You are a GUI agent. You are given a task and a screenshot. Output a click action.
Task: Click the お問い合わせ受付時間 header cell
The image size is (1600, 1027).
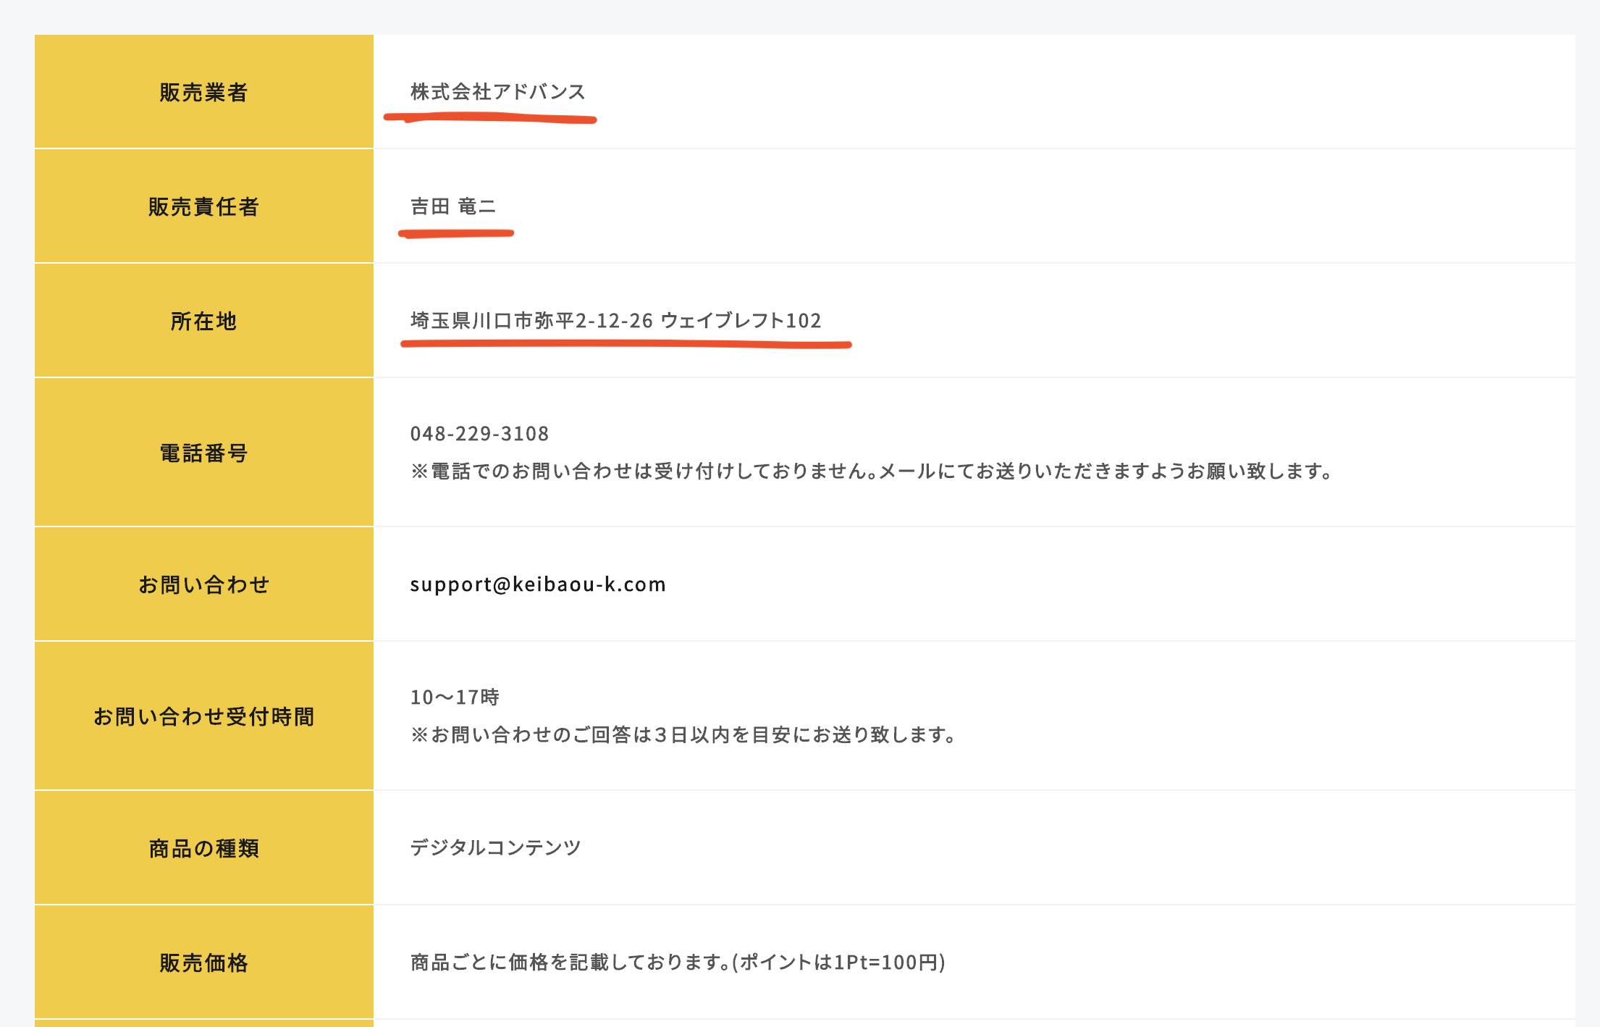coord(203,716)
